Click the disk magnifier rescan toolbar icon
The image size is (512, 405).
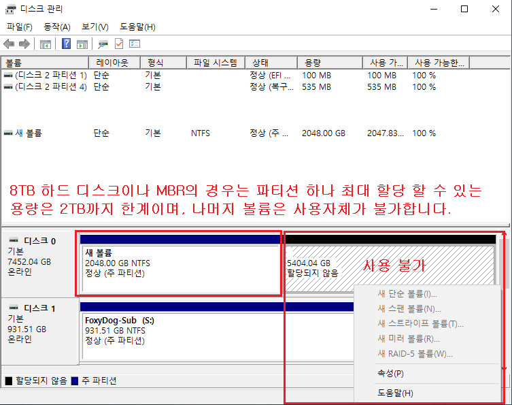pyautogui.click(x=103, y=44)
